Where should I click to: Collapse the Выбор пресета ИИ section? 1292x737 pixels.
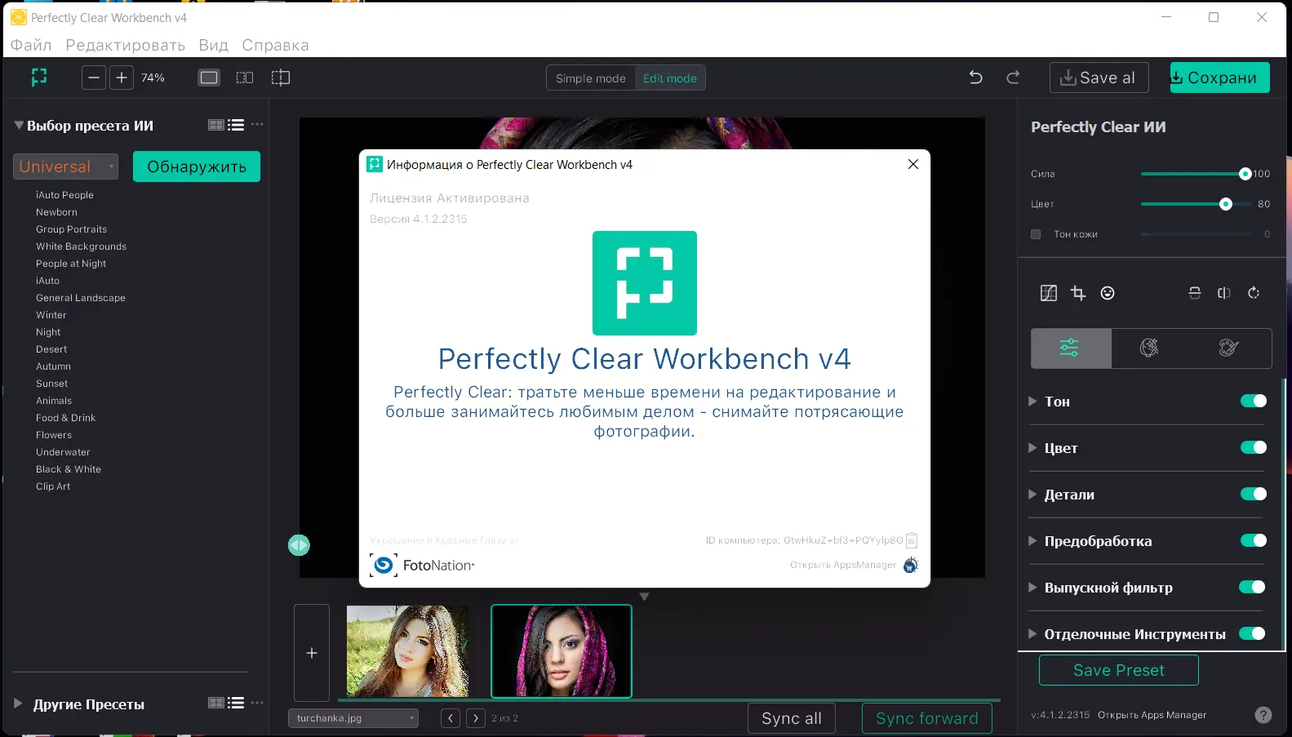(x=19, y=125)
